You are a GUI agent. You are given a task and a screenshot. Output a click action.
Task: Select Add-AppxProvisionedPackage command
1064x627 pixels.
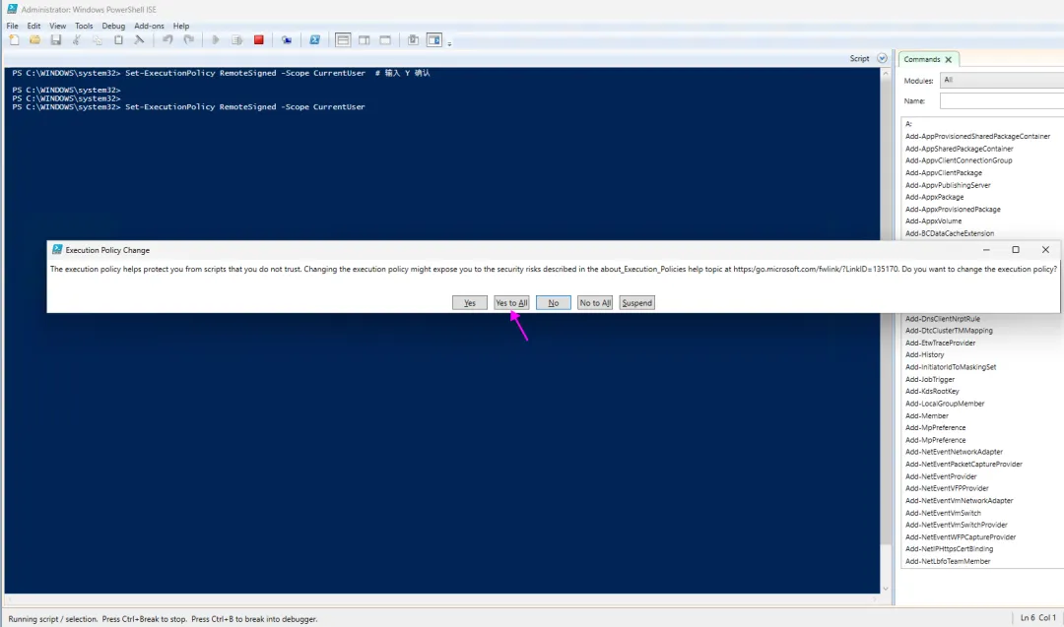[x=953, y=210]
